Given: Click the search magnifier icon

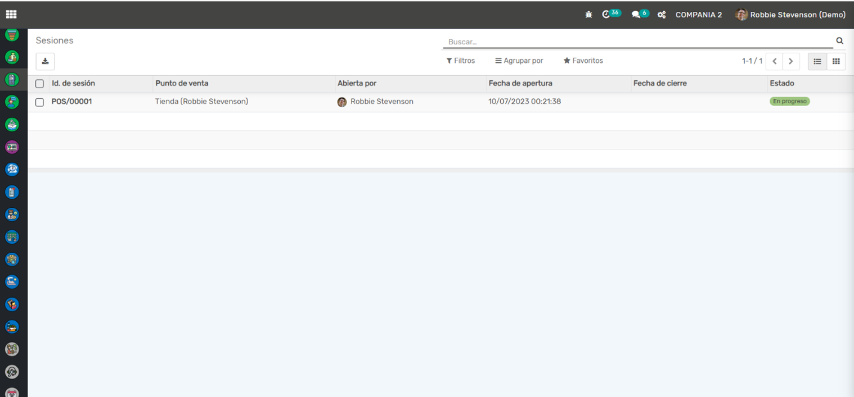Looking at the screenshot, I should point(839,41).
